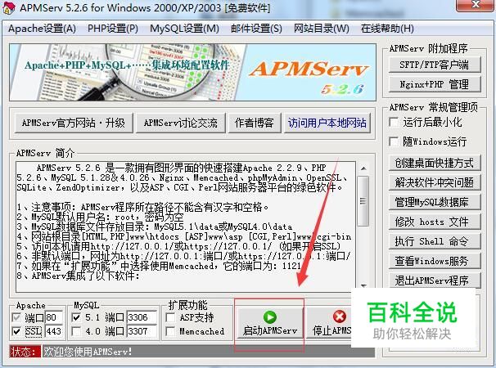
Task: Click 退出APMServ程序 button
Action: [x=435, y=280]
